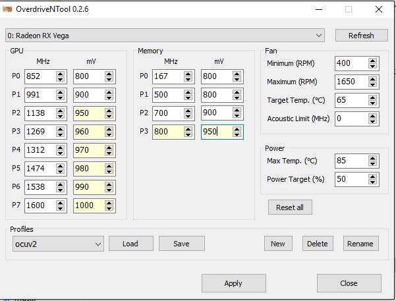Decrease Fan Maximum RPM with down arrow
Screen dimensions: 396x301
372,84
